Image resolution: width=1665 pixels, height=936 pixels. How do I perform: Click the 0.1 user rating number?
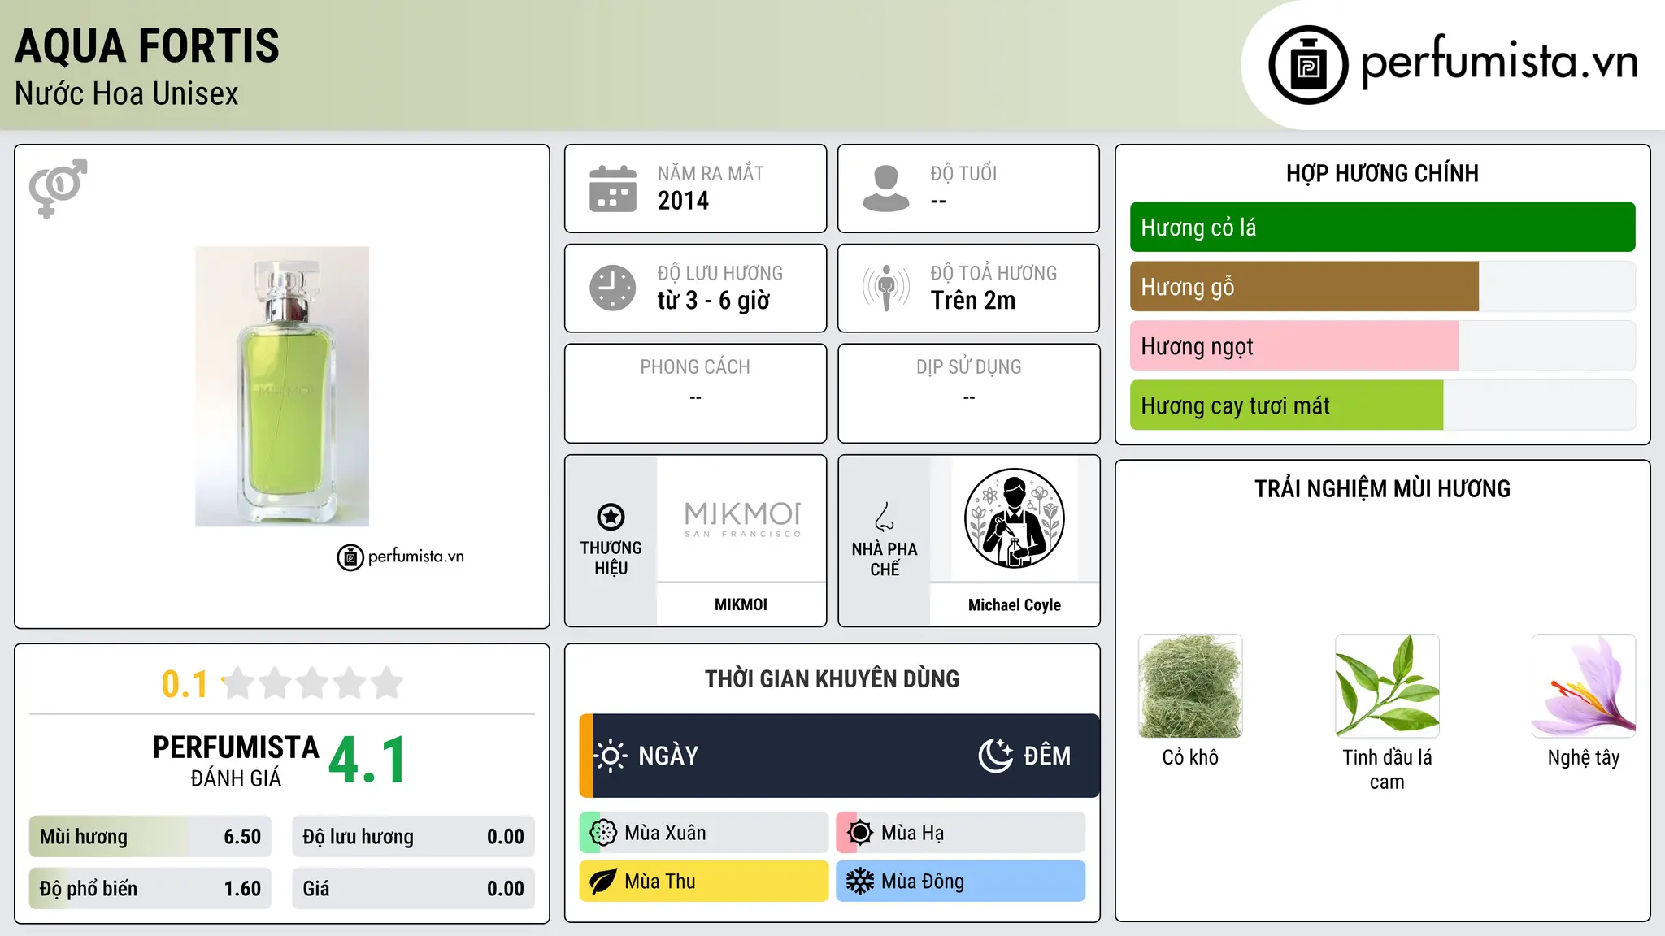click(x=185, y=684)
